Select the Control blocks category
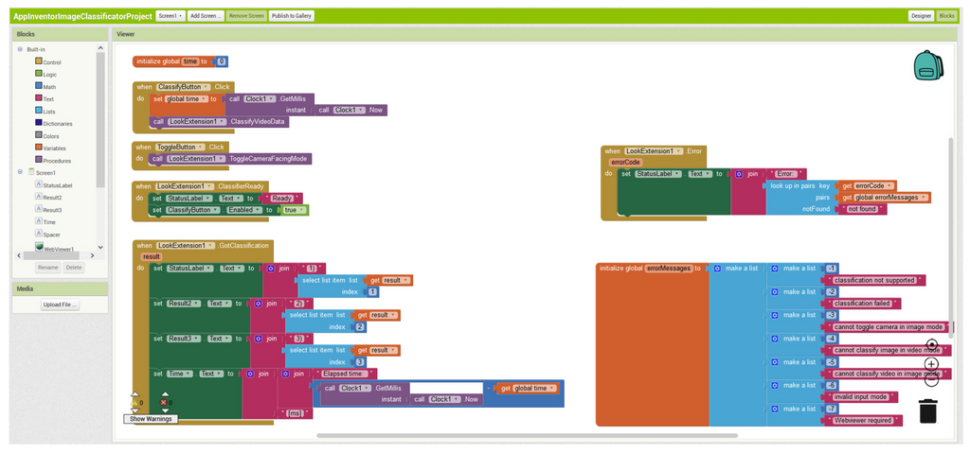The height and width of the screenshot is (453, 970). click(x=47, y=61)
